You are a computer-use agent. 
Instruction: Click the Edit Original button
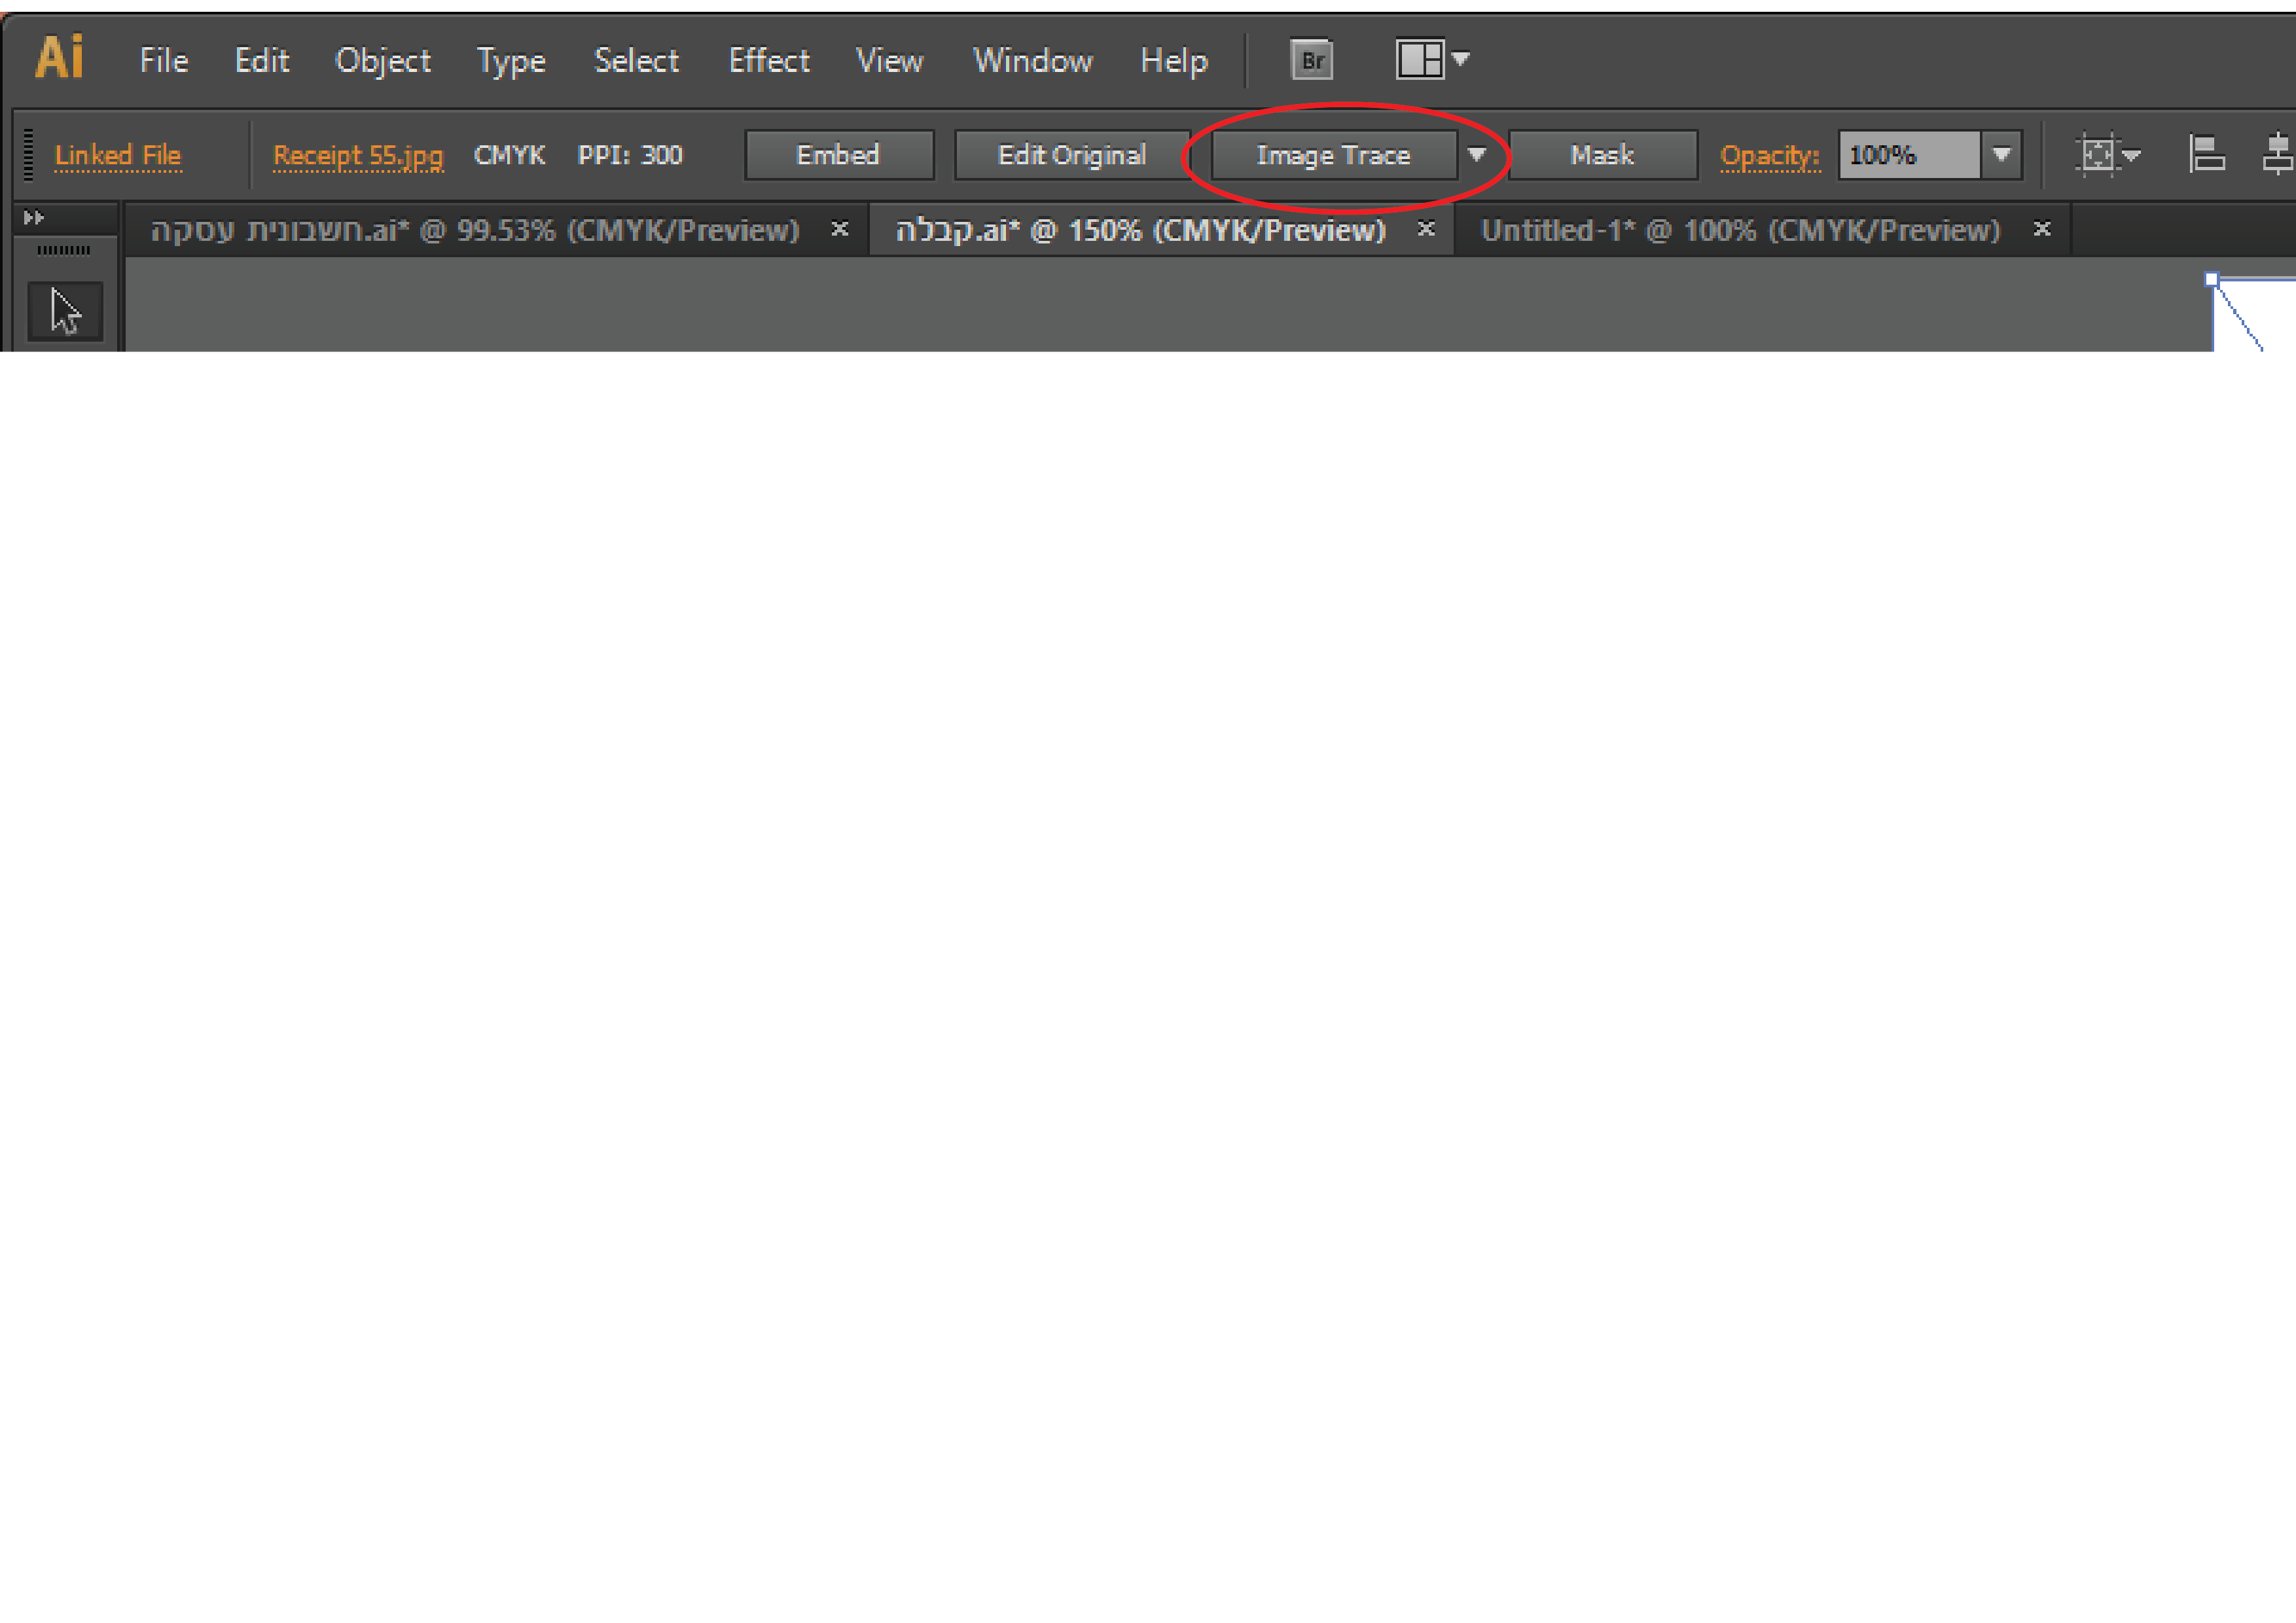[1071, 155]
